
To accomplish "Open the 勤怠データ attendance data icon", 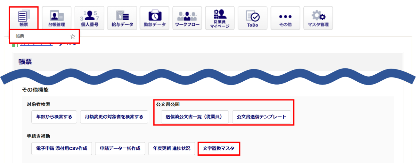I will 155,18.
